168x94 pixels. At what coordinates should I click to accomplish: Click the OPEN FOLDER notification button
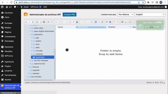[x=152, y=27]
